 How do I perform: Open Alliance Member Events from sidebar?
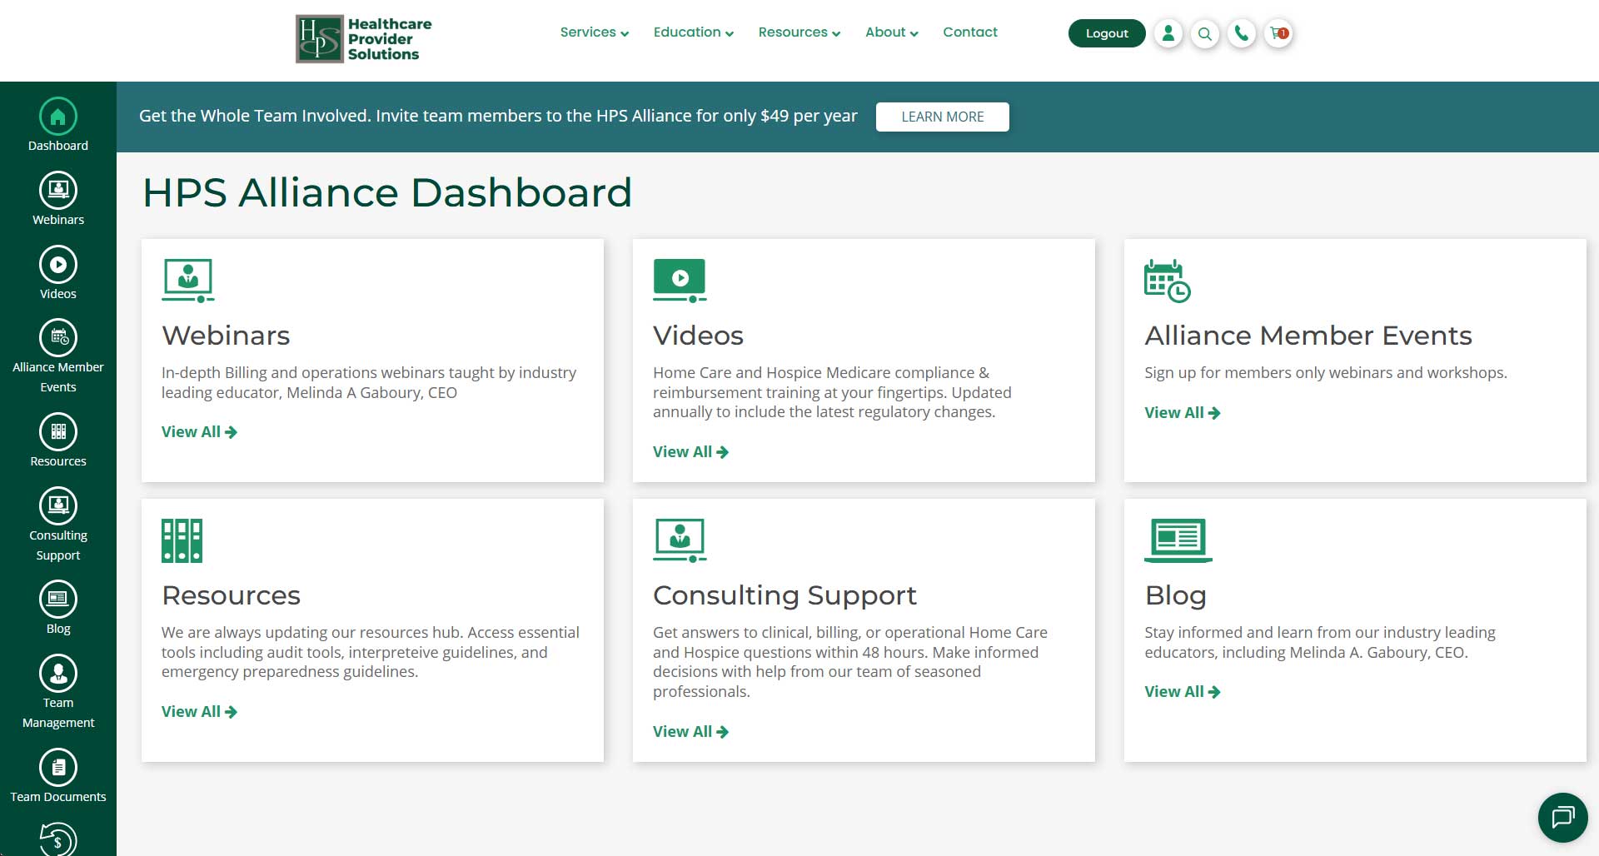pos(57,338)
